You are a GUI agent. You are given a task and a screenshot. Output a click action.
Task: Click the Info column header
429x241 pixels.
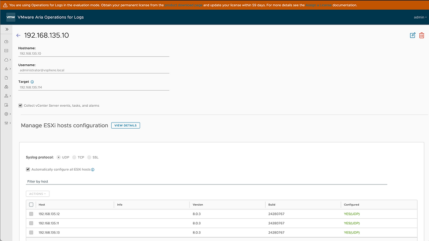tap(120, 205)
